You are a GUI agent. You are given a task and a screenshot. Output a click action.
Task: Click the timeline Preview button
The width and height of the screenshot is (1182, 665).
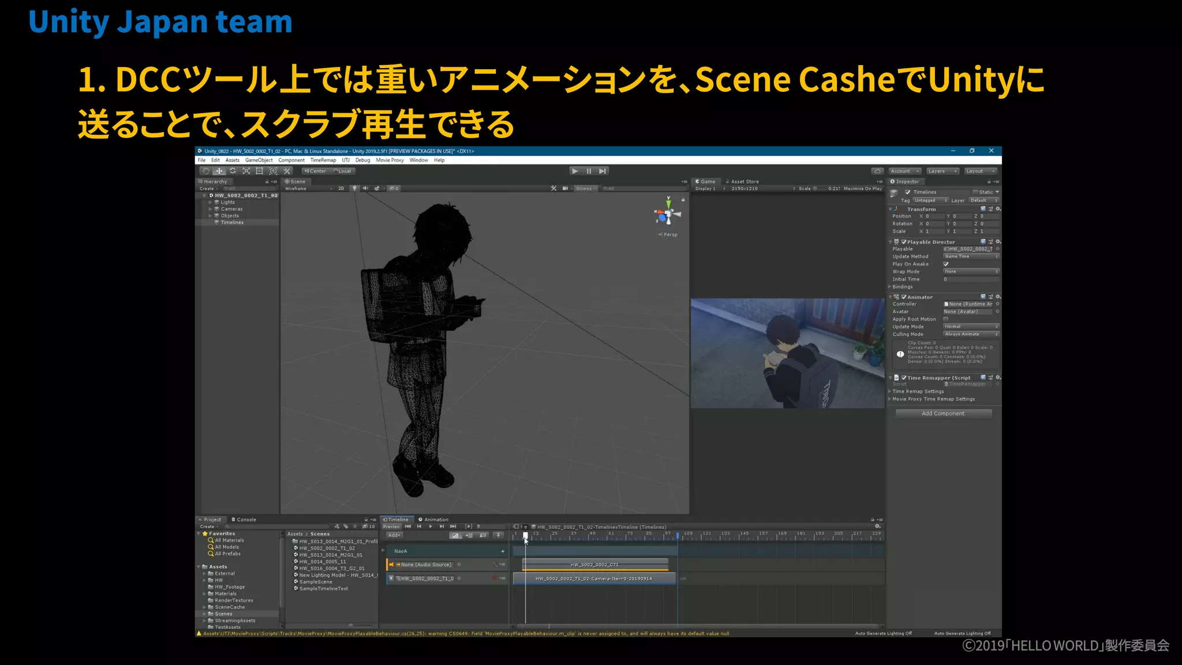point(391,526)
